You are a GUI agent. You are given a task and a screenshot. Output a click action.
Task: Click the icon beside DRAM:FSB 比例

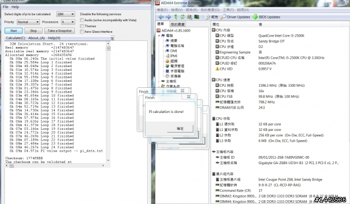(217, 107)
